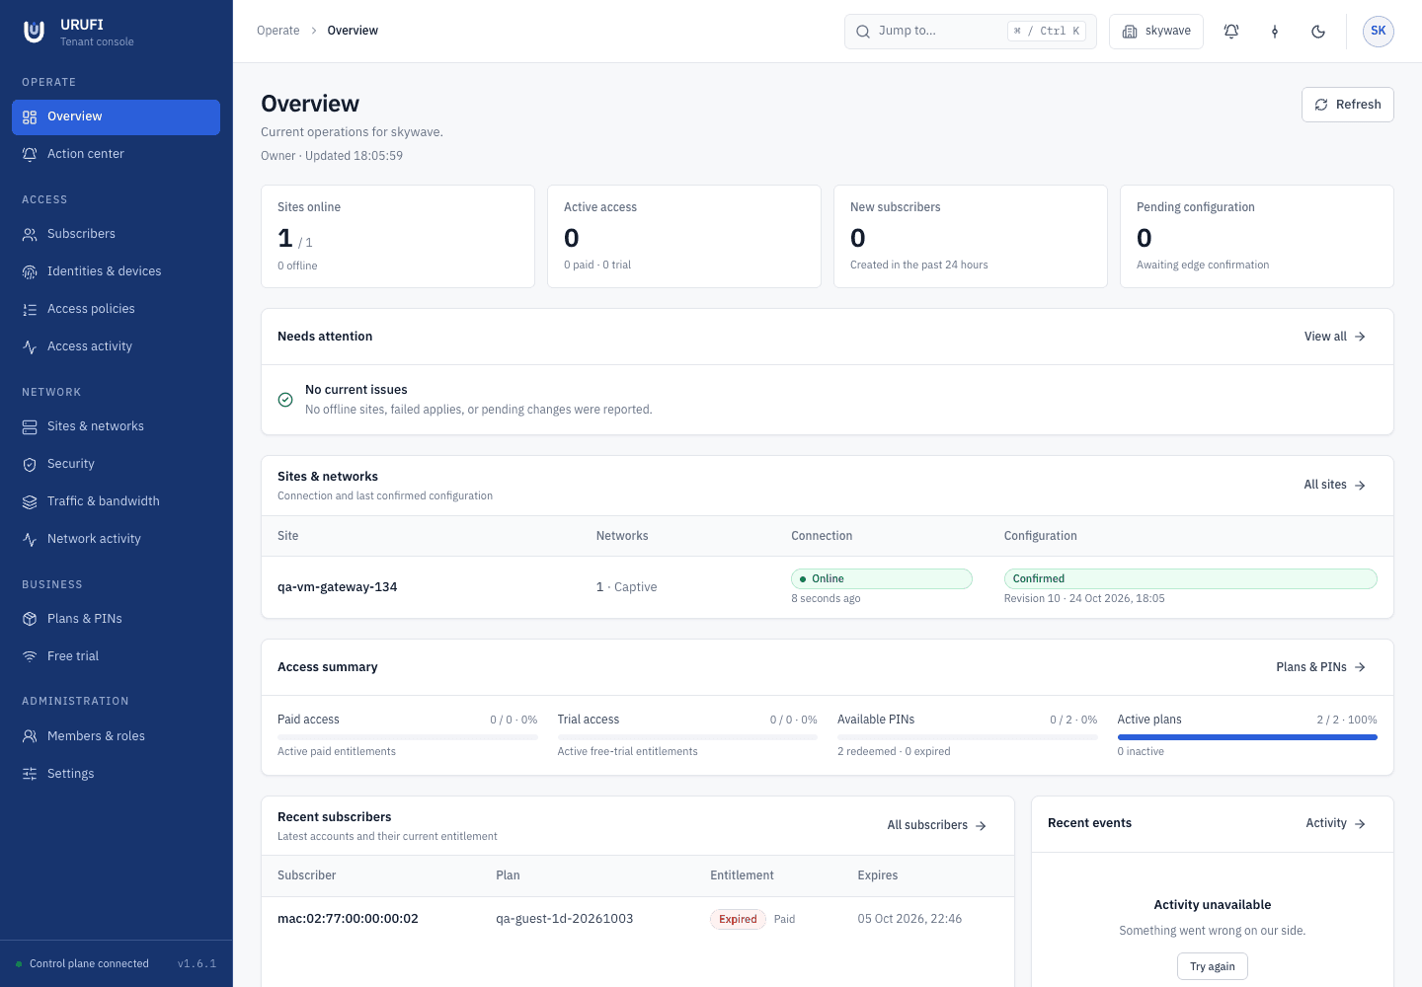The width and height of the screenshot is (1422, 987).
Task: Click the v1.6.1 version label
Action: click(197, 964)
